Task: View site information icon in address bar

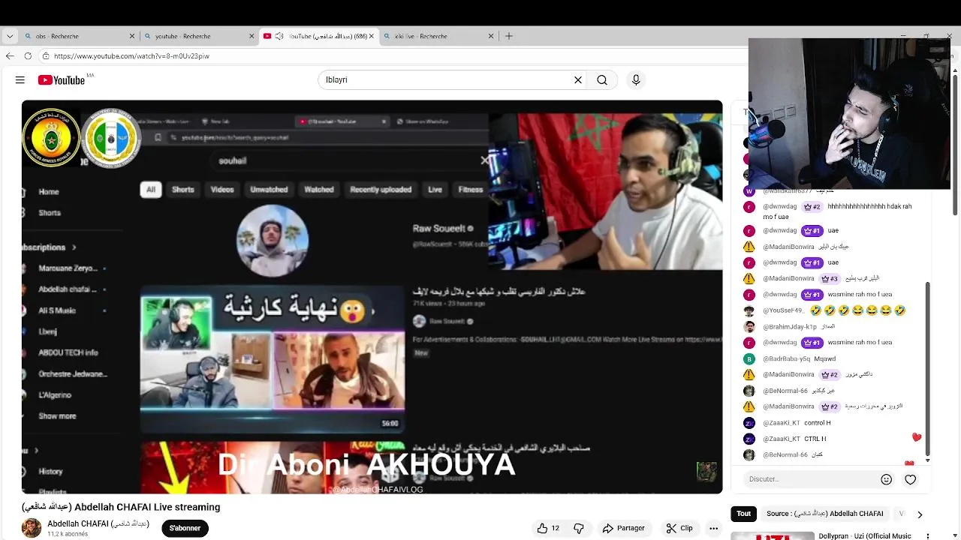Action: coord(46,56)
